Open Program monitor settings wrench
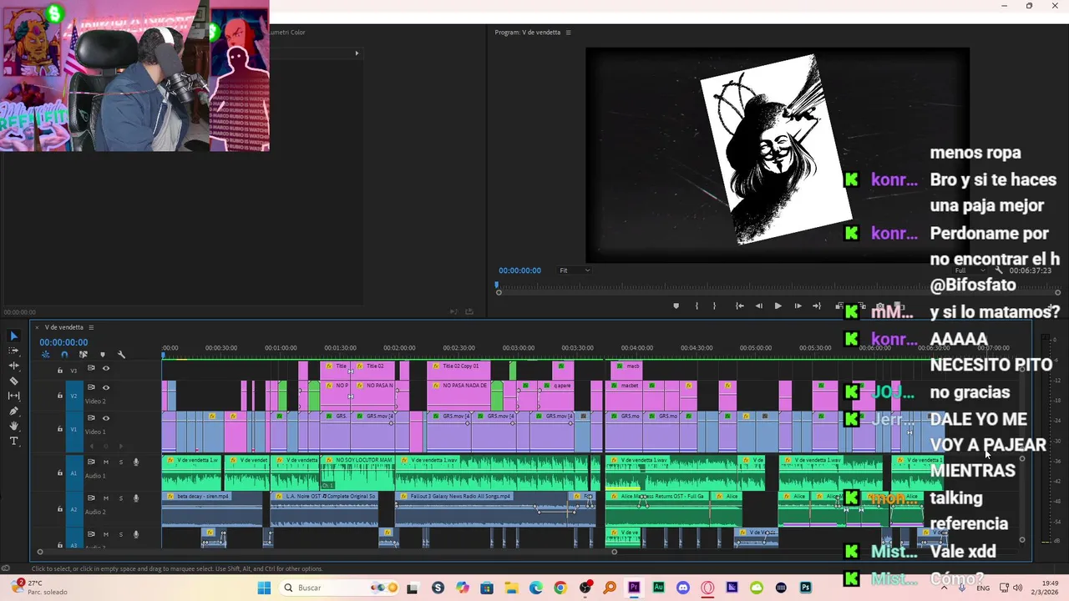Viewport: 1069px width, 601px height. point(999,270)
